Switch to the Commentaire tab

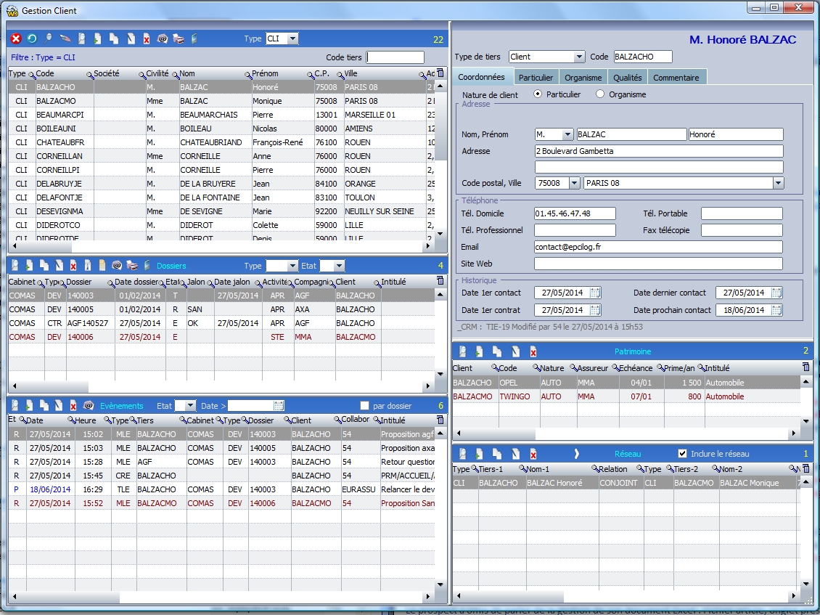pos(676,78)
